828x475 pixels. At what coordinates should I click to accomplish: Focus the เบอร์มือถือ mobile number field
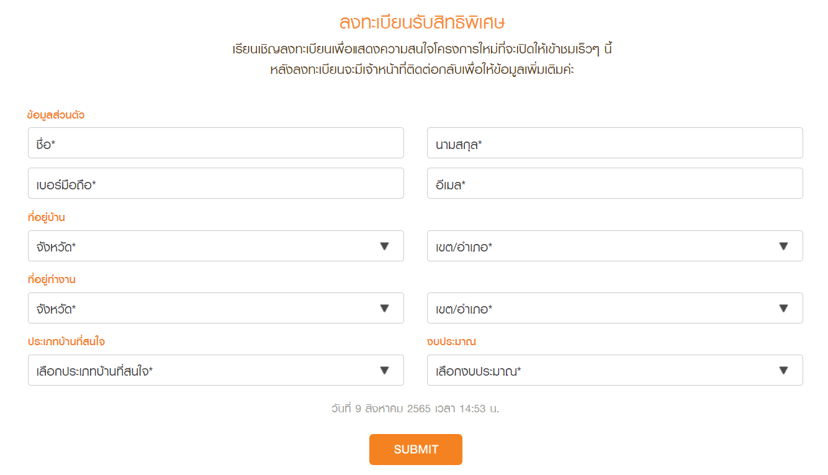coord(216,183)
